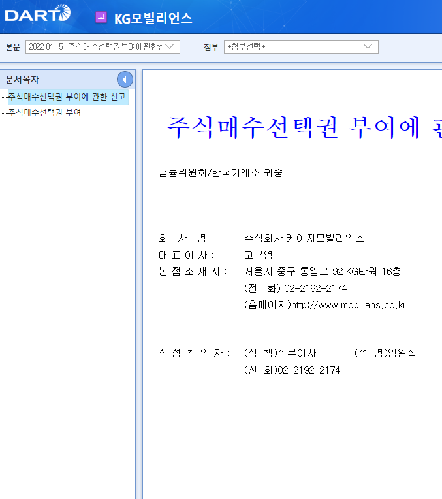Click address 서울시 중구 통일로 92
This screenshot has width=442, height=499.
coord(294,272)
